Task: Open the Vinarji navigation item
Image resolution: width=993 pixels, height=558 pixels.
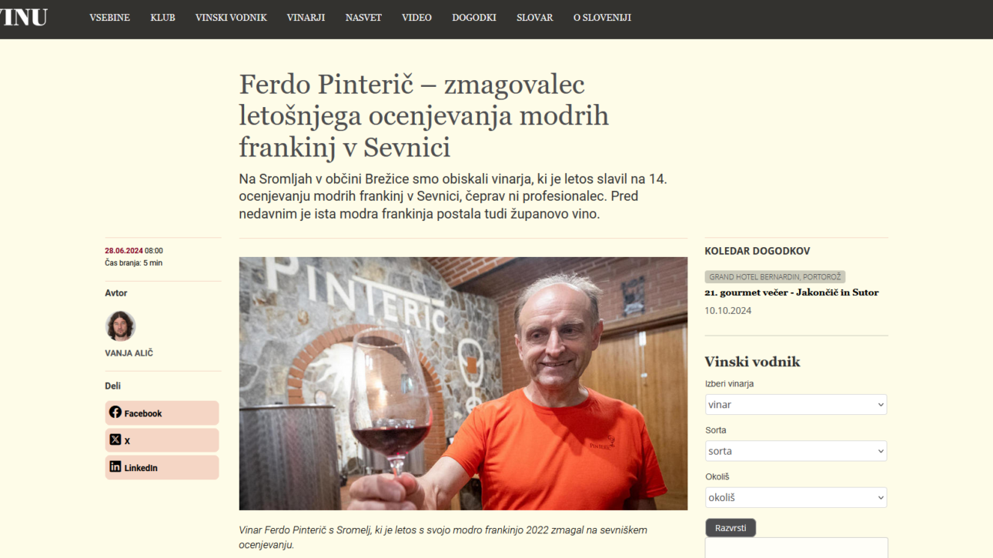Action: tap(306, 18)
